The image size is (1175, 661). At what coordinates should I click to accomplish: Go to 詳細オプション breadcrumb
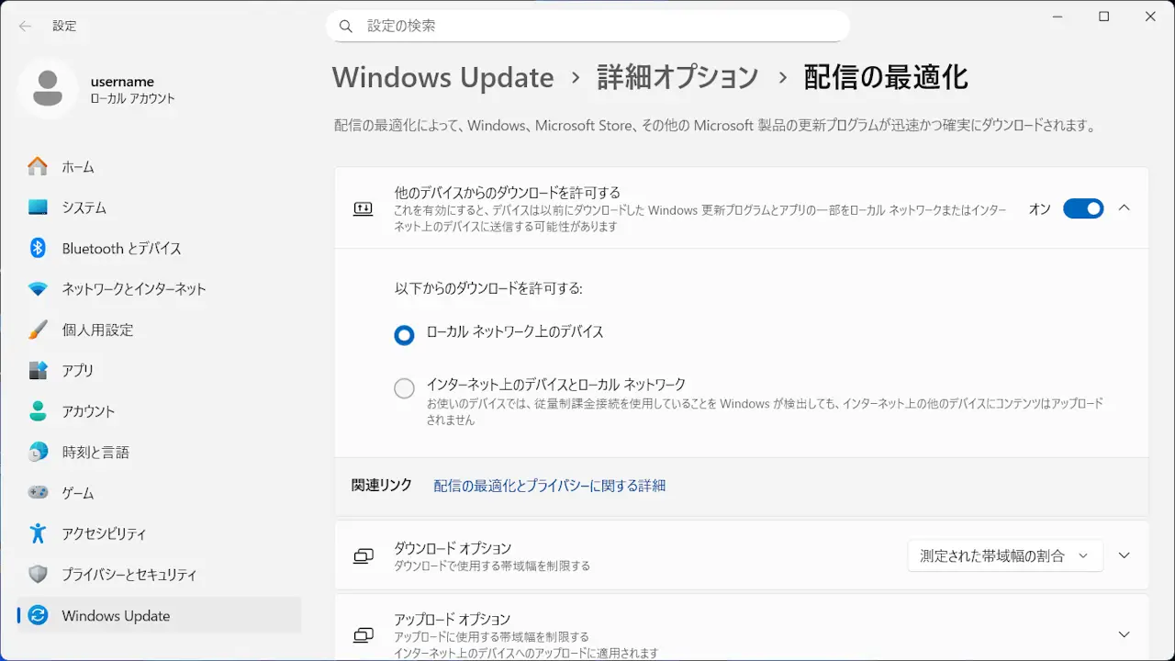click(677, 78)
